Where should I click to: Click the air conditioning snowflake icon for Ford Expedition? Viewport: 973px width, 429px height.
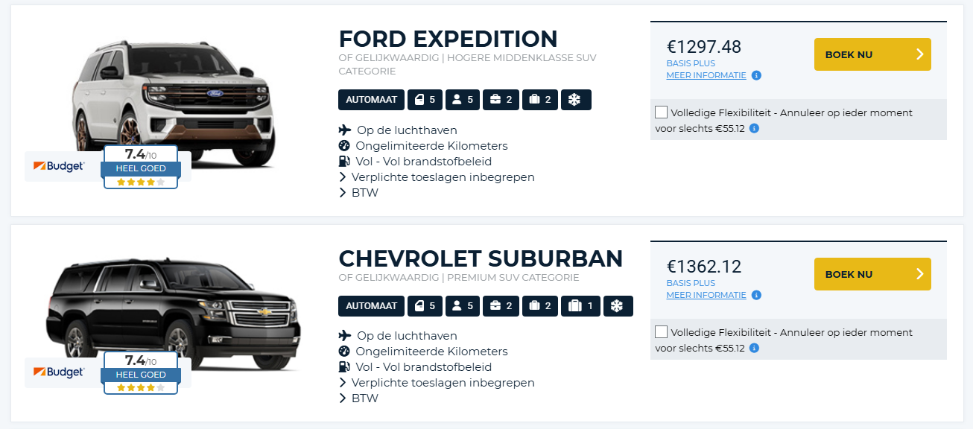pos(574,100)
